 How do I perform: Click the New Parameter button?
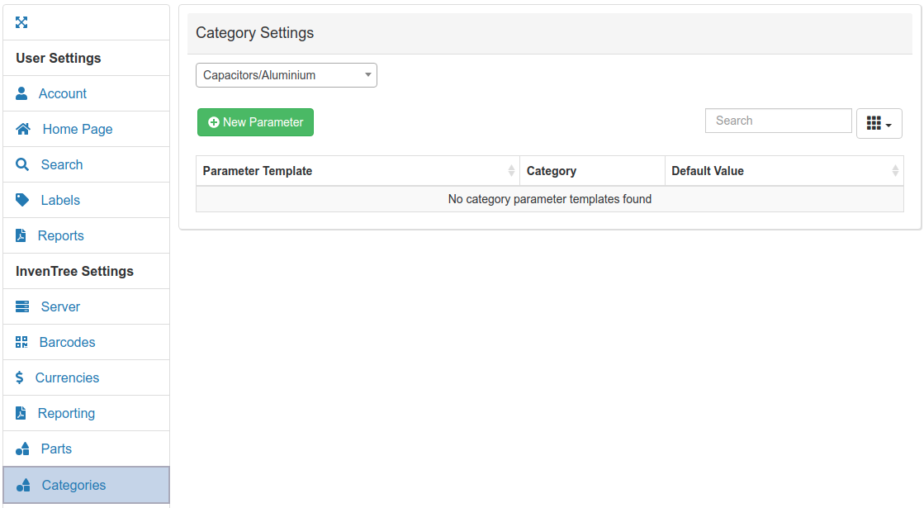[x=255, y=121]
